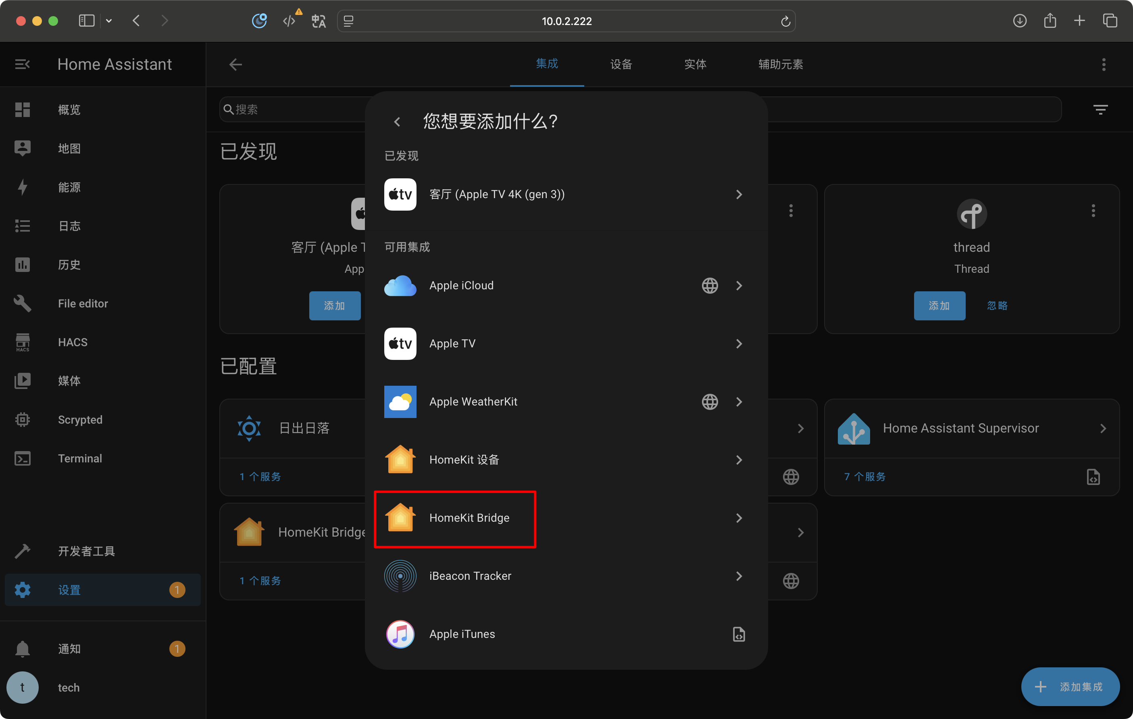
Task: Click Safari back navigation arrow
Action: 136,21
